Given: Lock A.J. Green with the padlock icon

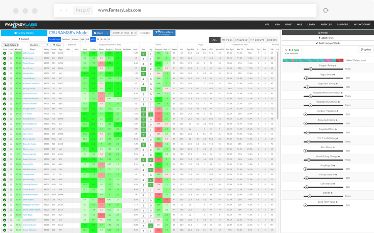Looking at the screenshot, I should tap(11, 129).
